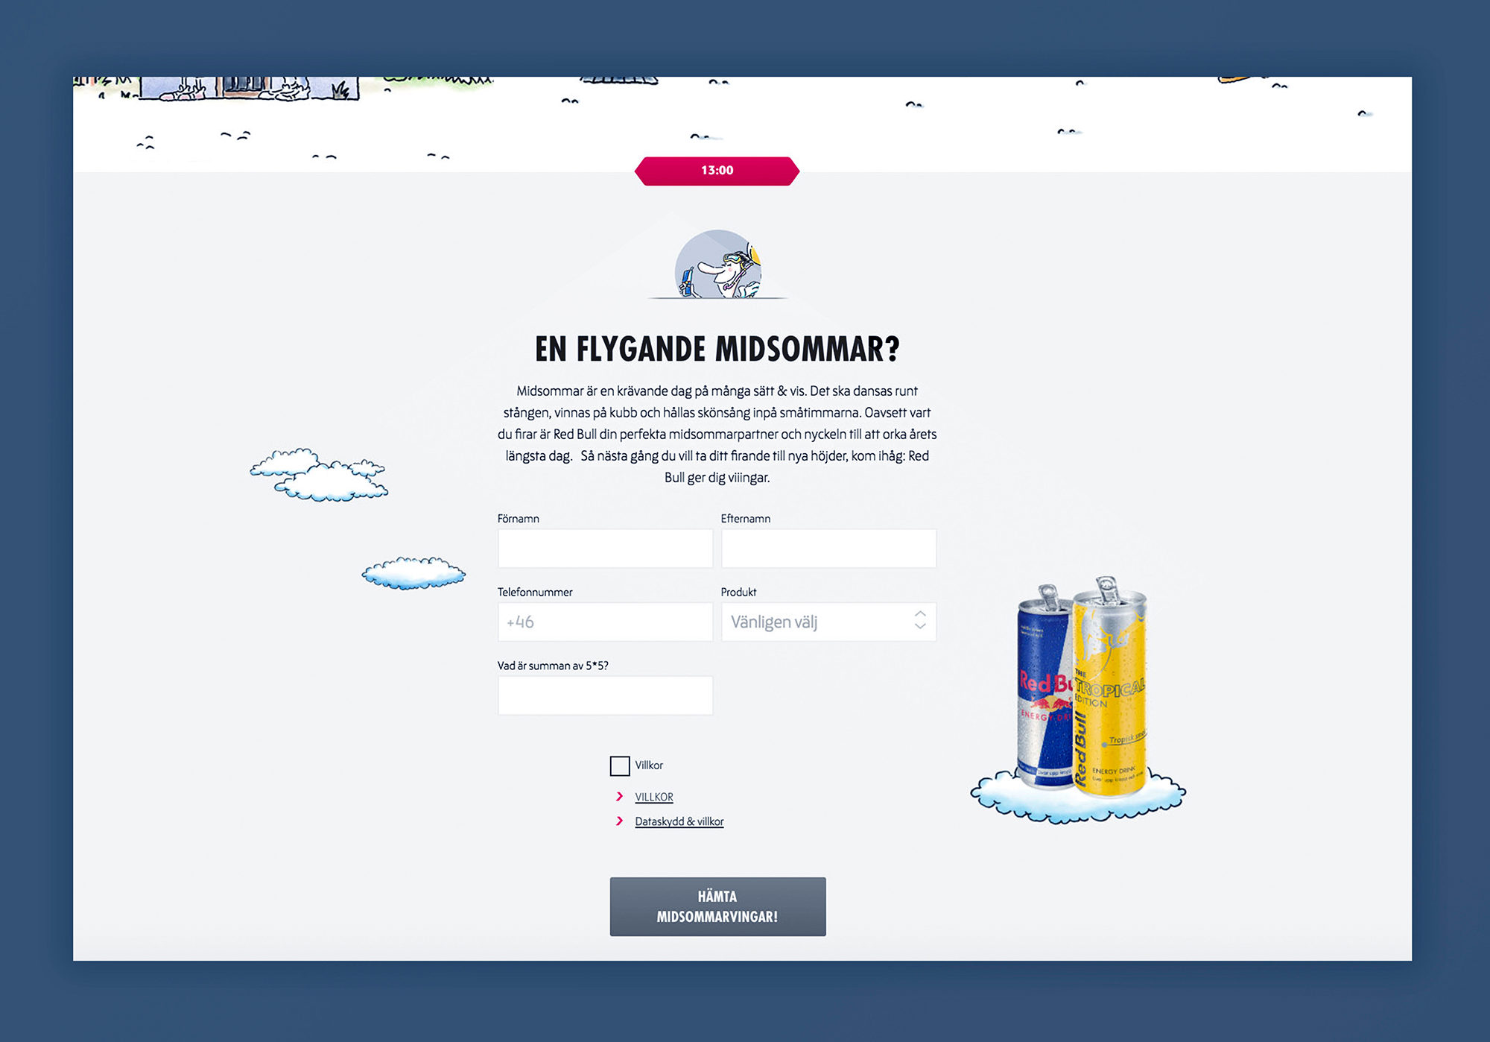Focus the Efternamn input field
The image size is (1490, 1042).
pyautogui.click(x=828, y=549)
